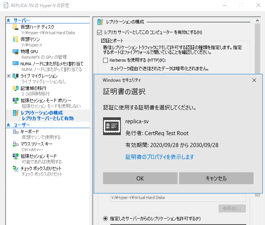Viewport: 265px width, 225px height.
Task: Click the 記憶域の移行 icon
Action: tap(15, 88)
